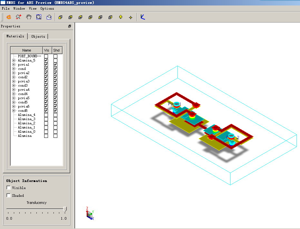The width and height of the screenshot is (300, 229).
Task: Enable visibility for PORT_BOUND material
Action: pos(46,56)
